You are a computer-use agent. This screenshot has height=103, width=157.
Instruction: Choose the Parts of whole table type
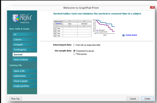25,60
